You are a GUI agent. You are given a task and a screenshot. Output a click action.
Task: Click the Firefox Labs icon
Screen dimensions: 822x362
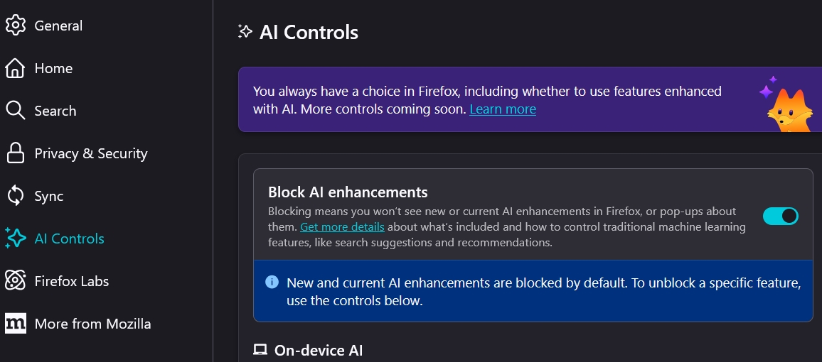[x=15, y=281]
